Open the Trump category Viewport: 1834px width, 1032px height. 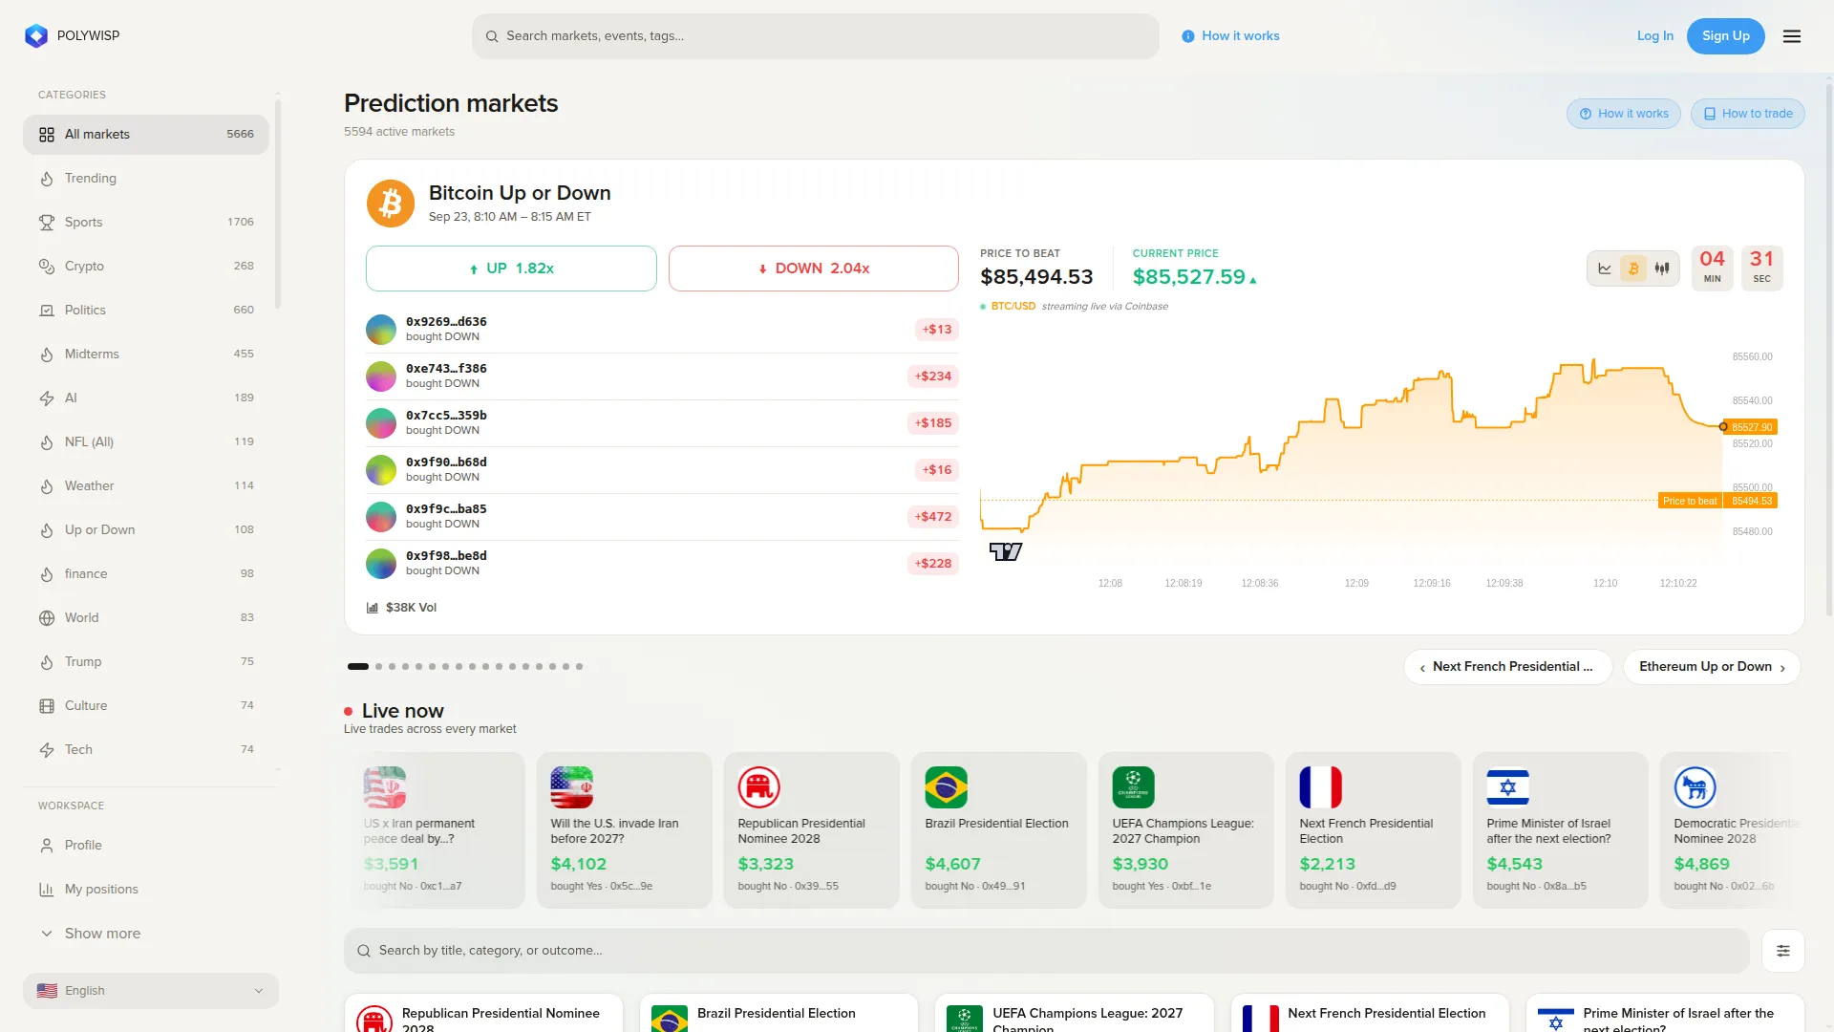[x=146, y=662]
